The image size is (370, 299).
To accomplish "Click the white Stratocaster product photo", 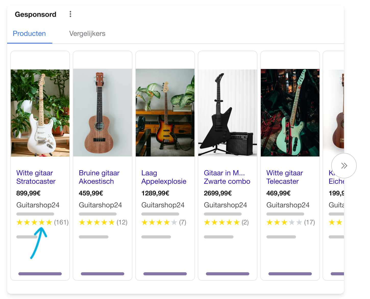I will click(40, 113).
